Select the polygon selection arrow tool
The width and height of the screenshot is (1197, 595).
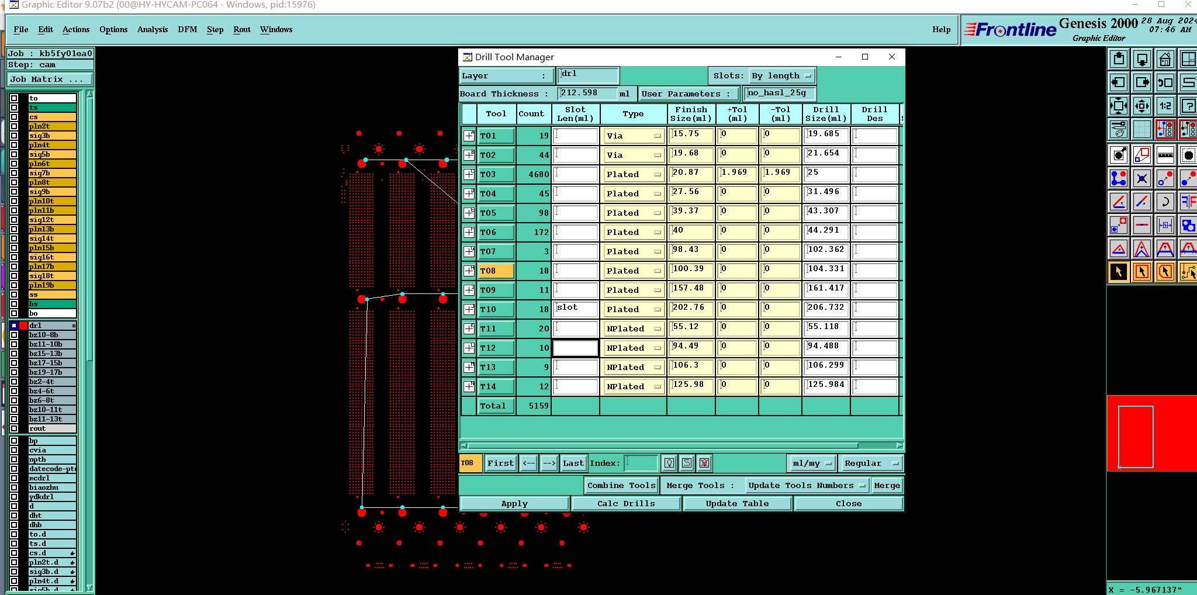point(1165,272)
